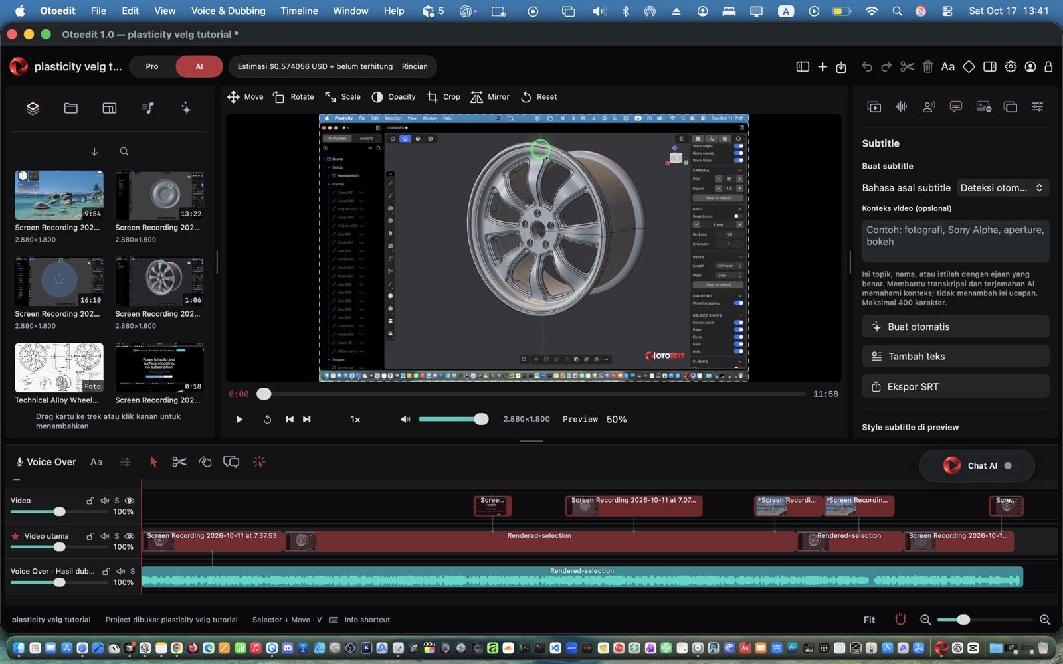Click the Ekspor SRT button
This screenshot has width=1063, height=664.
click(955, 386)
